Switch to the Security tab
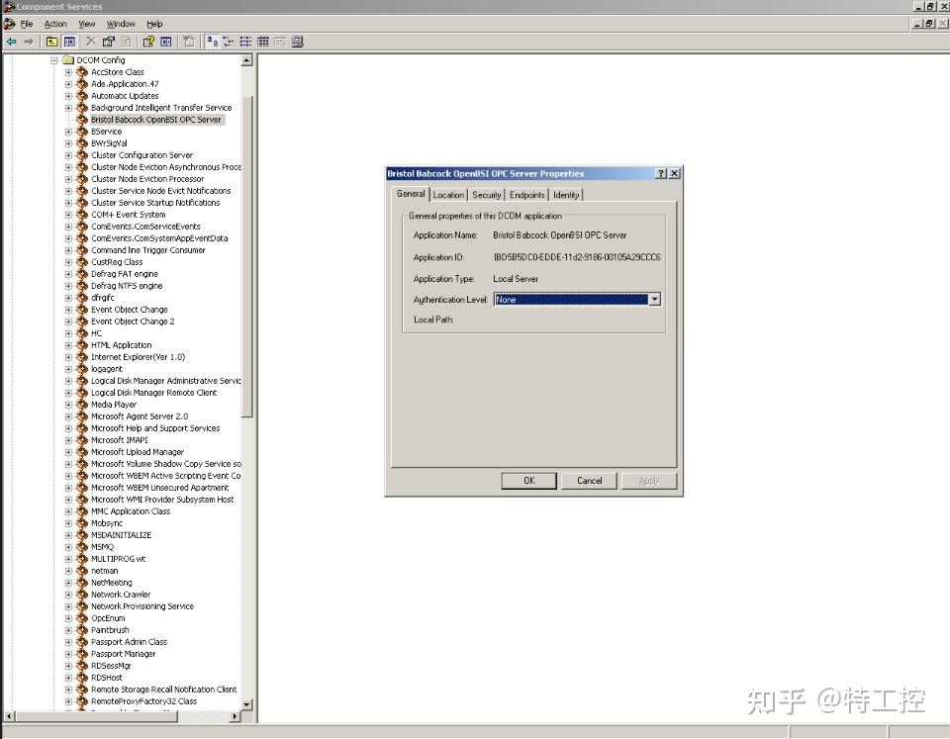950x739 pixels. (486, 194)
